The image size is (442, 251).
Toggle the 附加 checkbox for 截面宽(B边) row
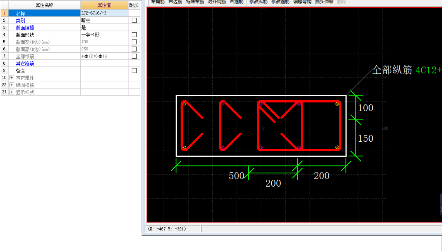(134, 42)
